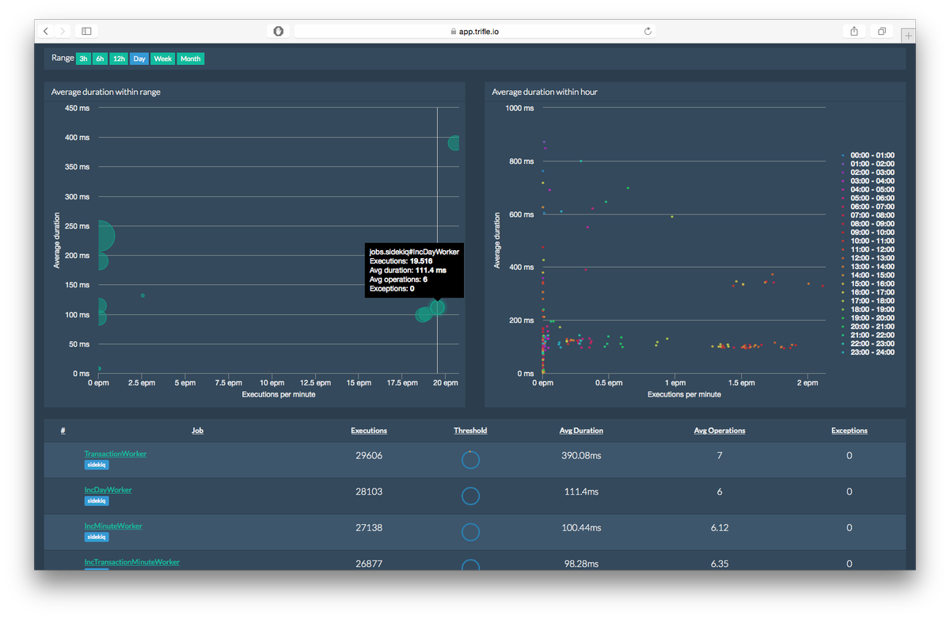The width and height of the screenshot is (950, 619).
Task: Click the threshold circle for IncMinuteWorker
Action: pyautogui.click(x=470, y=532)
